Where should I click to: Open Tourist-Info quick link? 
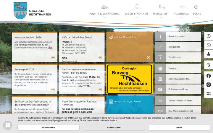(x=178, y=57)
